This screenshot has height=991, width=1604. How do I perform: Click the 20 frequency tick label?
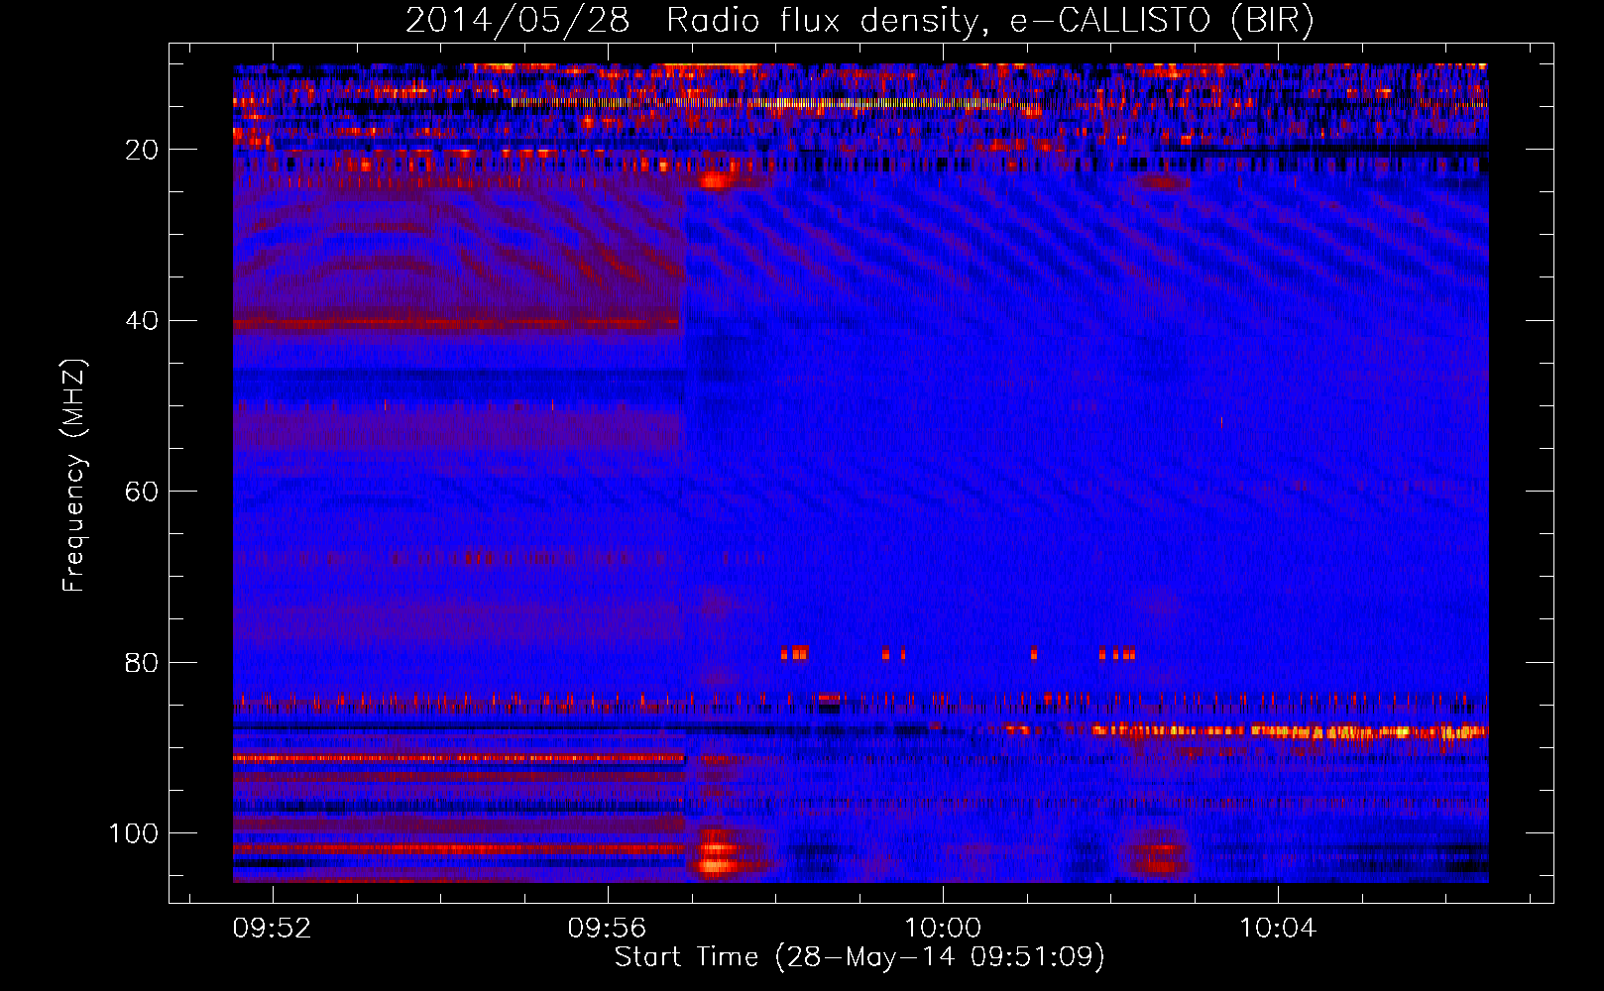[142, 150]
